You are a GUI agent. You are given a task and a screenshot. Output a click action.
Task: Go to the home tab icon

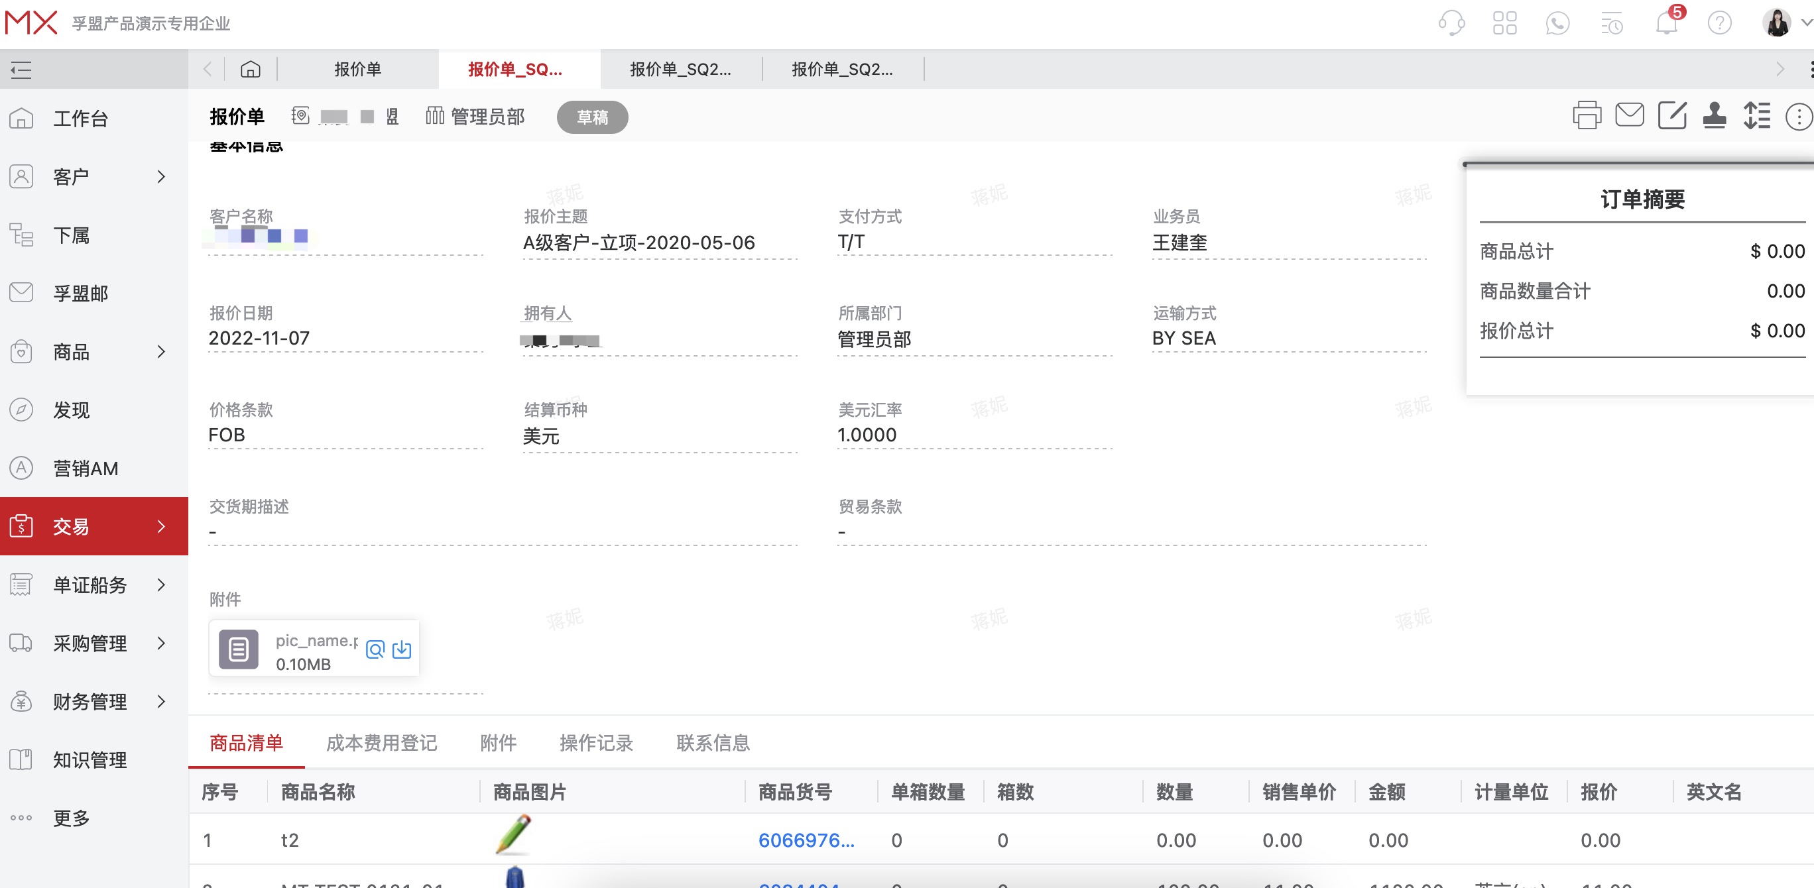(250, 69)
